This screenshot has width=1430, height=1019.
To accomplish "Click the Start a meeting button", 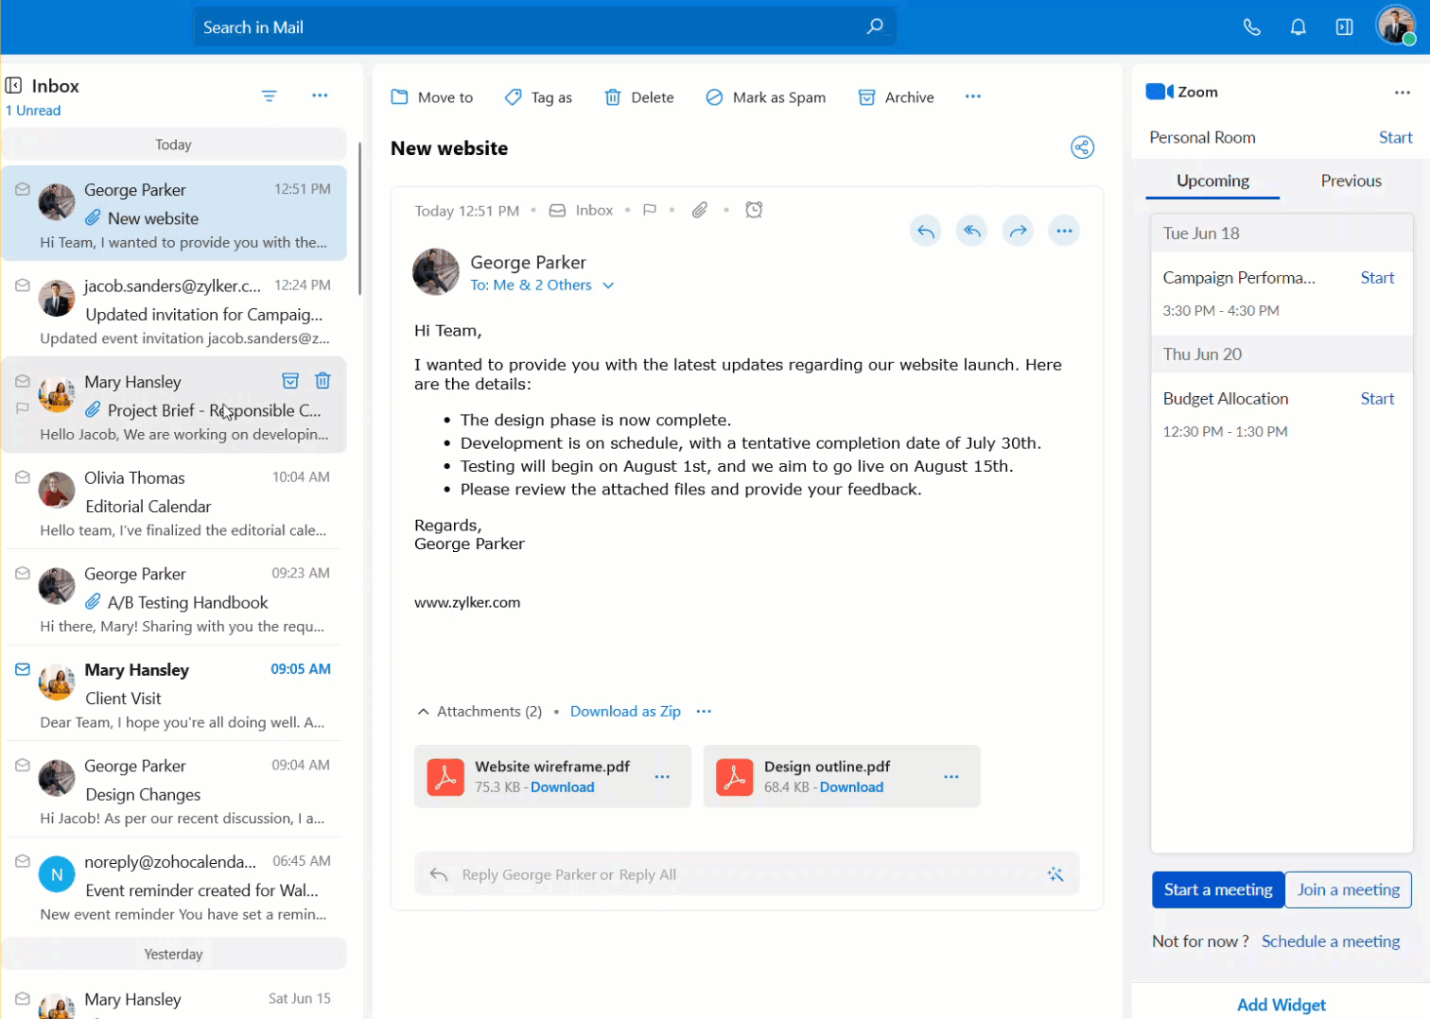I will tap(1218, 889).
